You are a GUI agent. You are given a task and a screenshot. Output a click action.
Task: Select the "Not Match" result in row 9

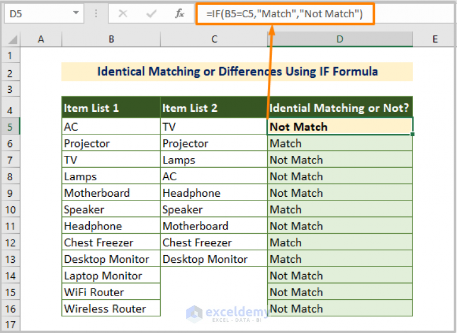point(340,193)
